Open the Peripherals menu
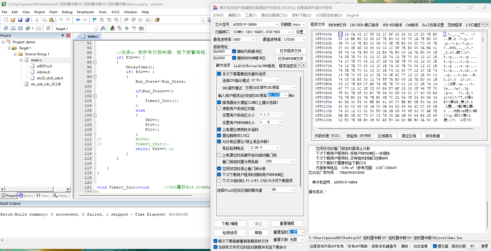 click(x=85, y=12)
